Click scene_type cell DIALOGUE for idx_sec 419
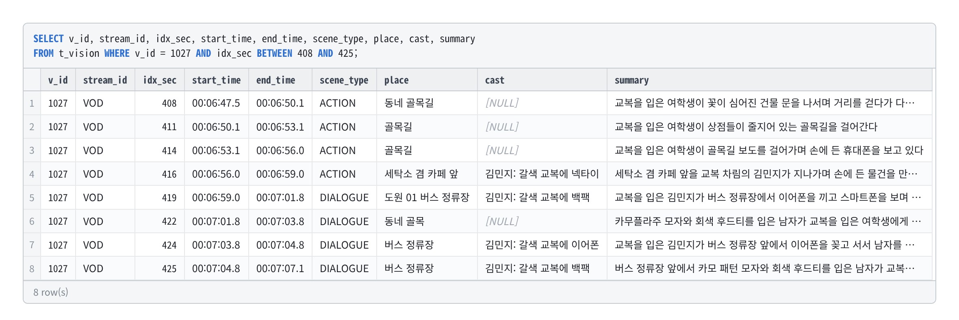This screenshot has width=959, height=320. 344,198
